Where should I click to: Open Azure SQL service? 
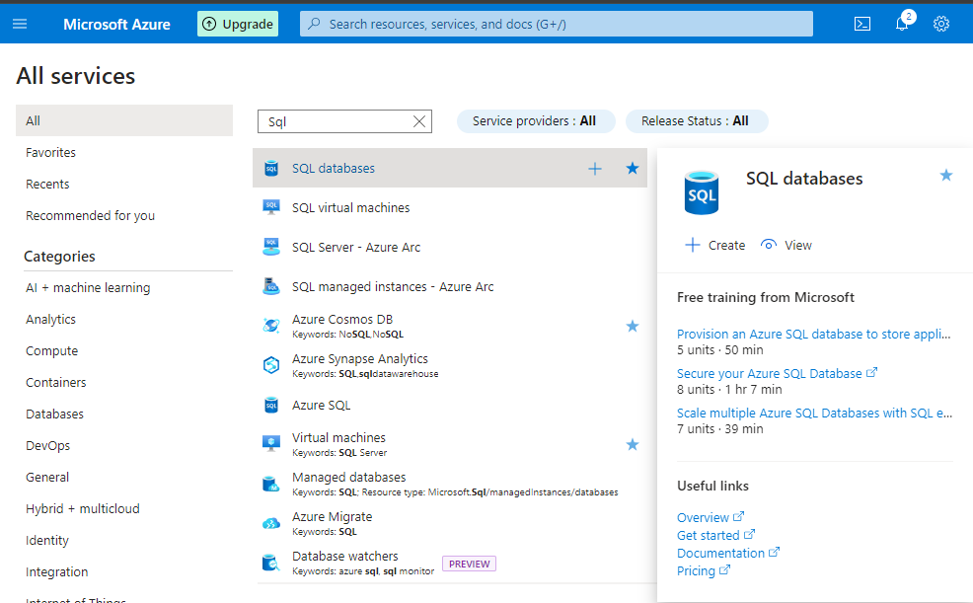322,405
